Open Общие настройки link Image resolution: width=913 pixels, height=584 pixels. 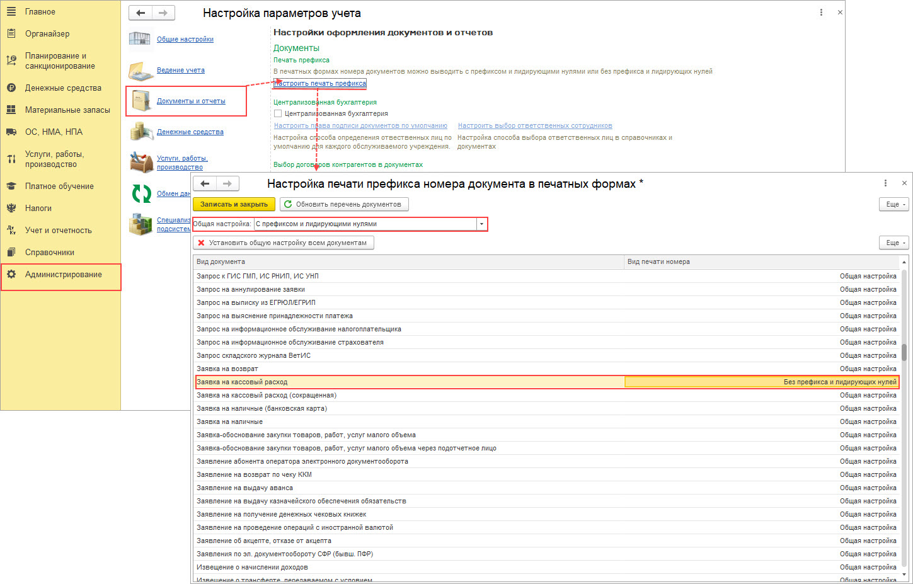tap(185, 39)
